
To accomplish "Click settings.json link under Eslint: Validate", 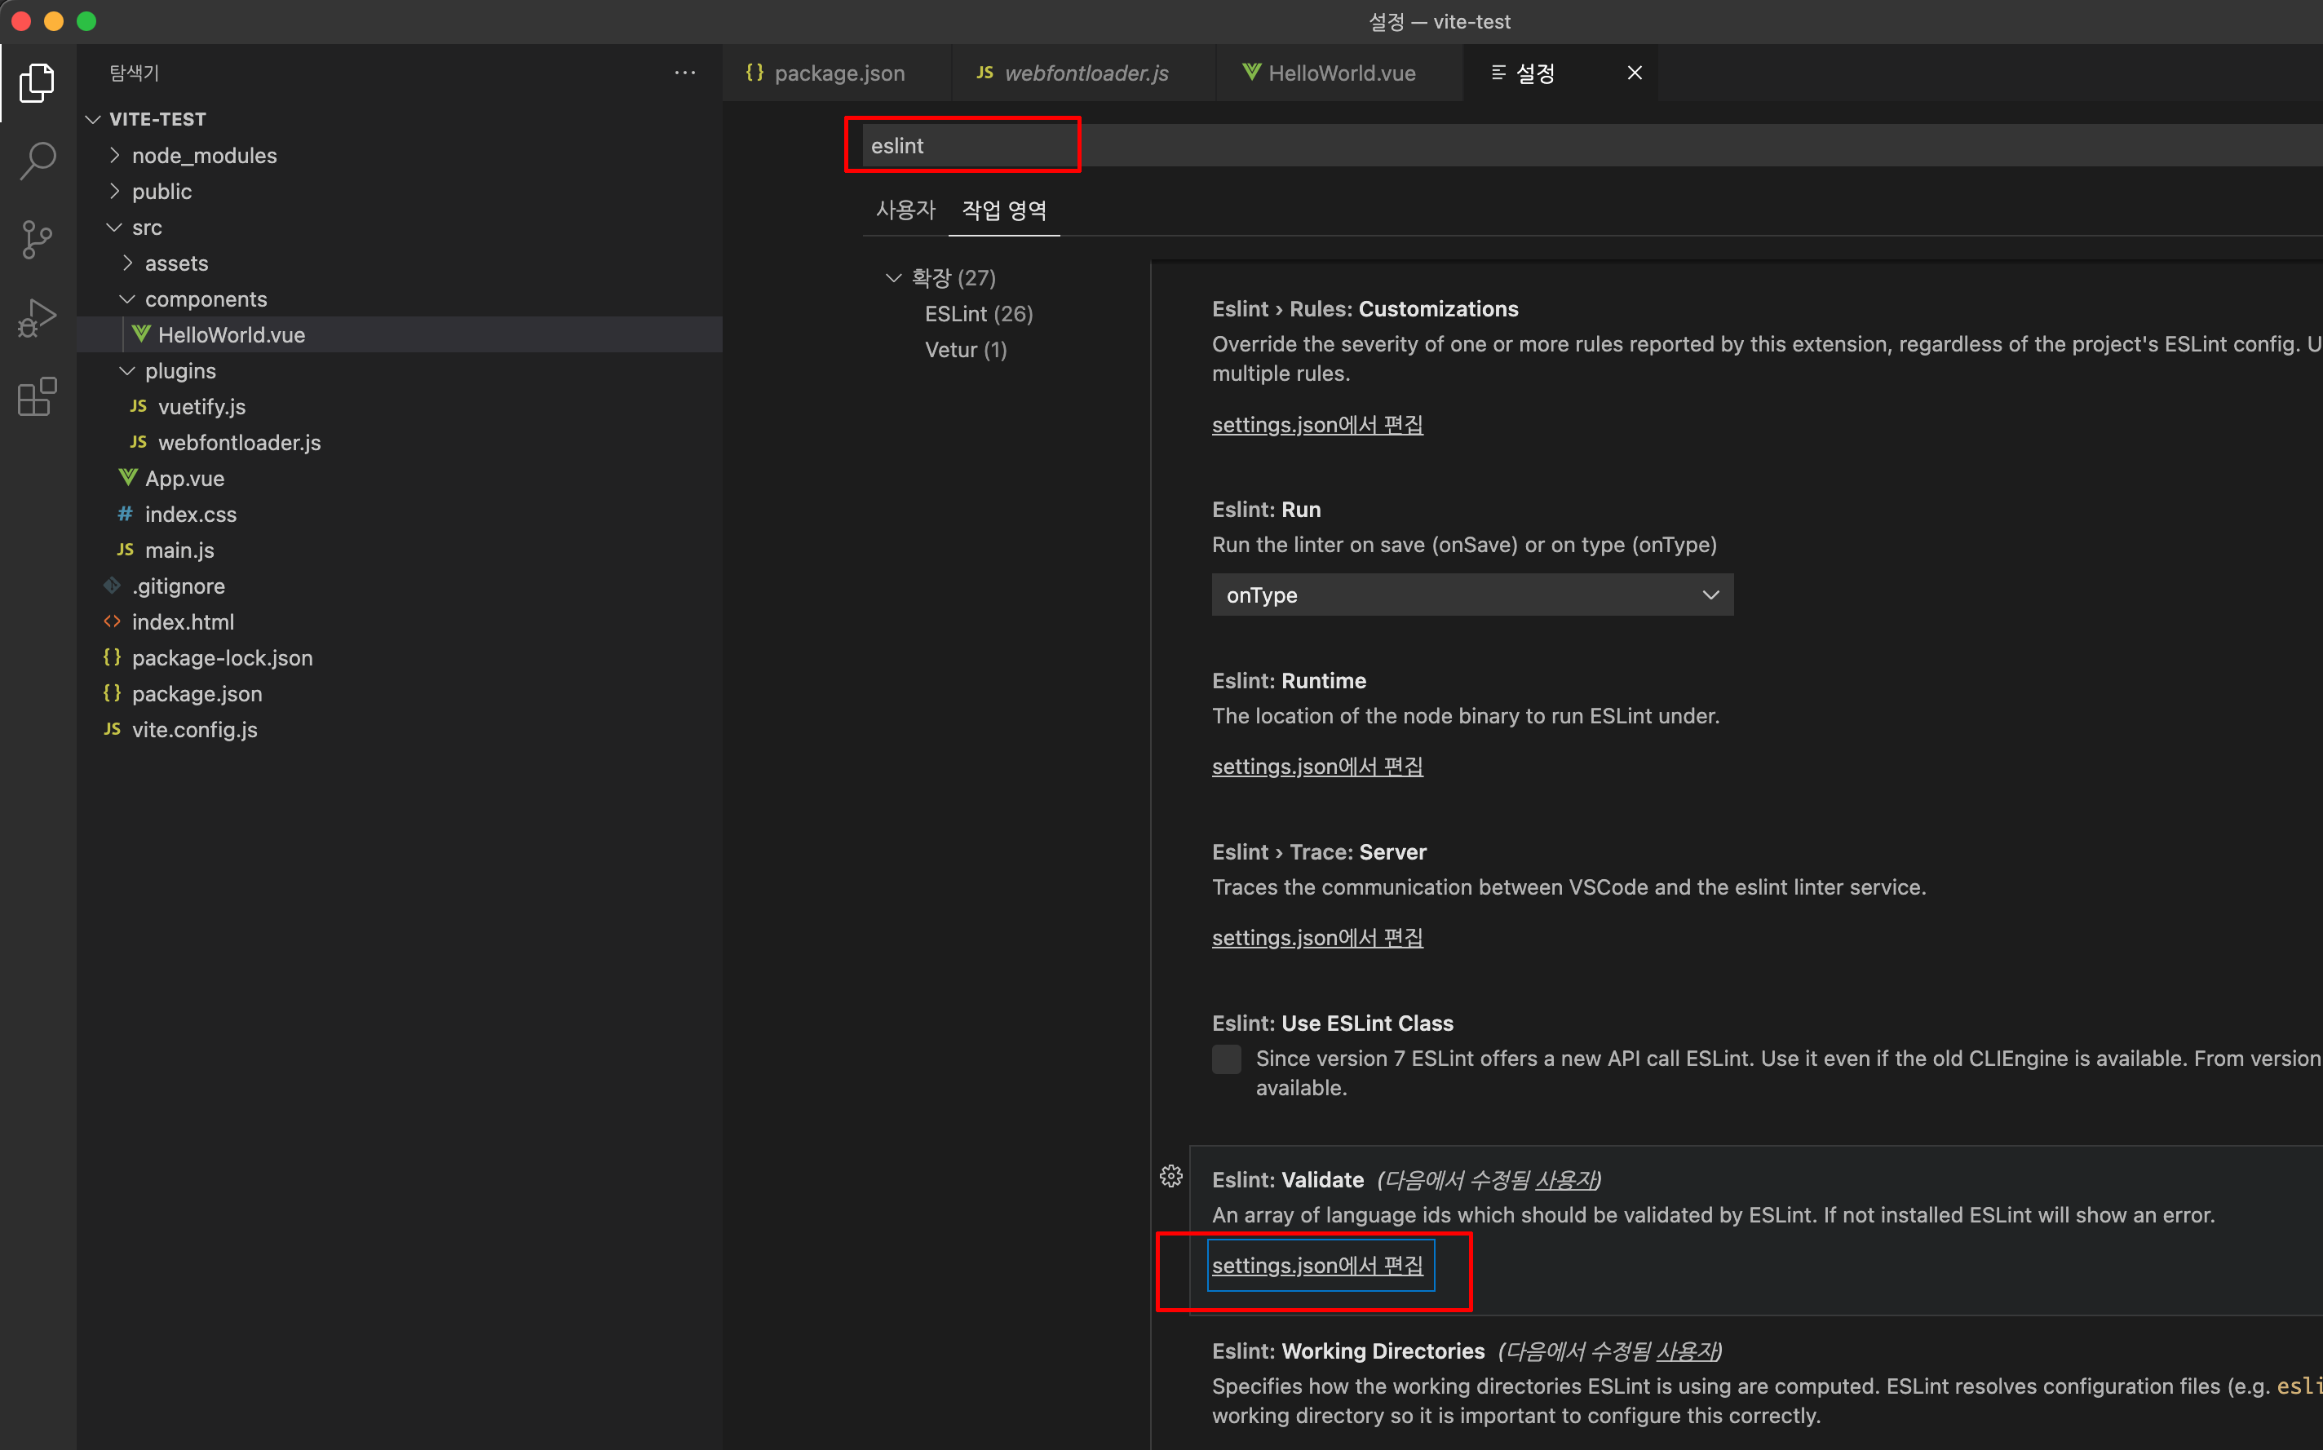I will (1316, 1266).
